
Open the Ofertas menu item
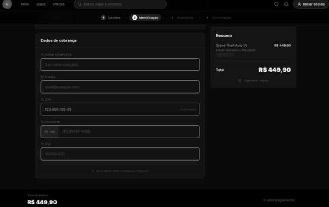(59, 4)
